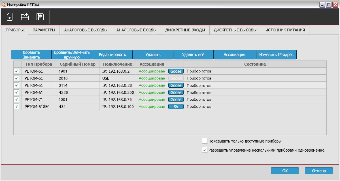Select the АНАЛОГОВЫЕ ВХОДЫ tab
This screenshot has width=340, height=181.
click(x=136, y=30)
